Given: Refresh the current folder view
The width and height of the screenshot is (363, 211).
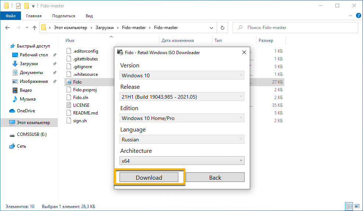Looking at the screenshot, I should click(222, 28).
